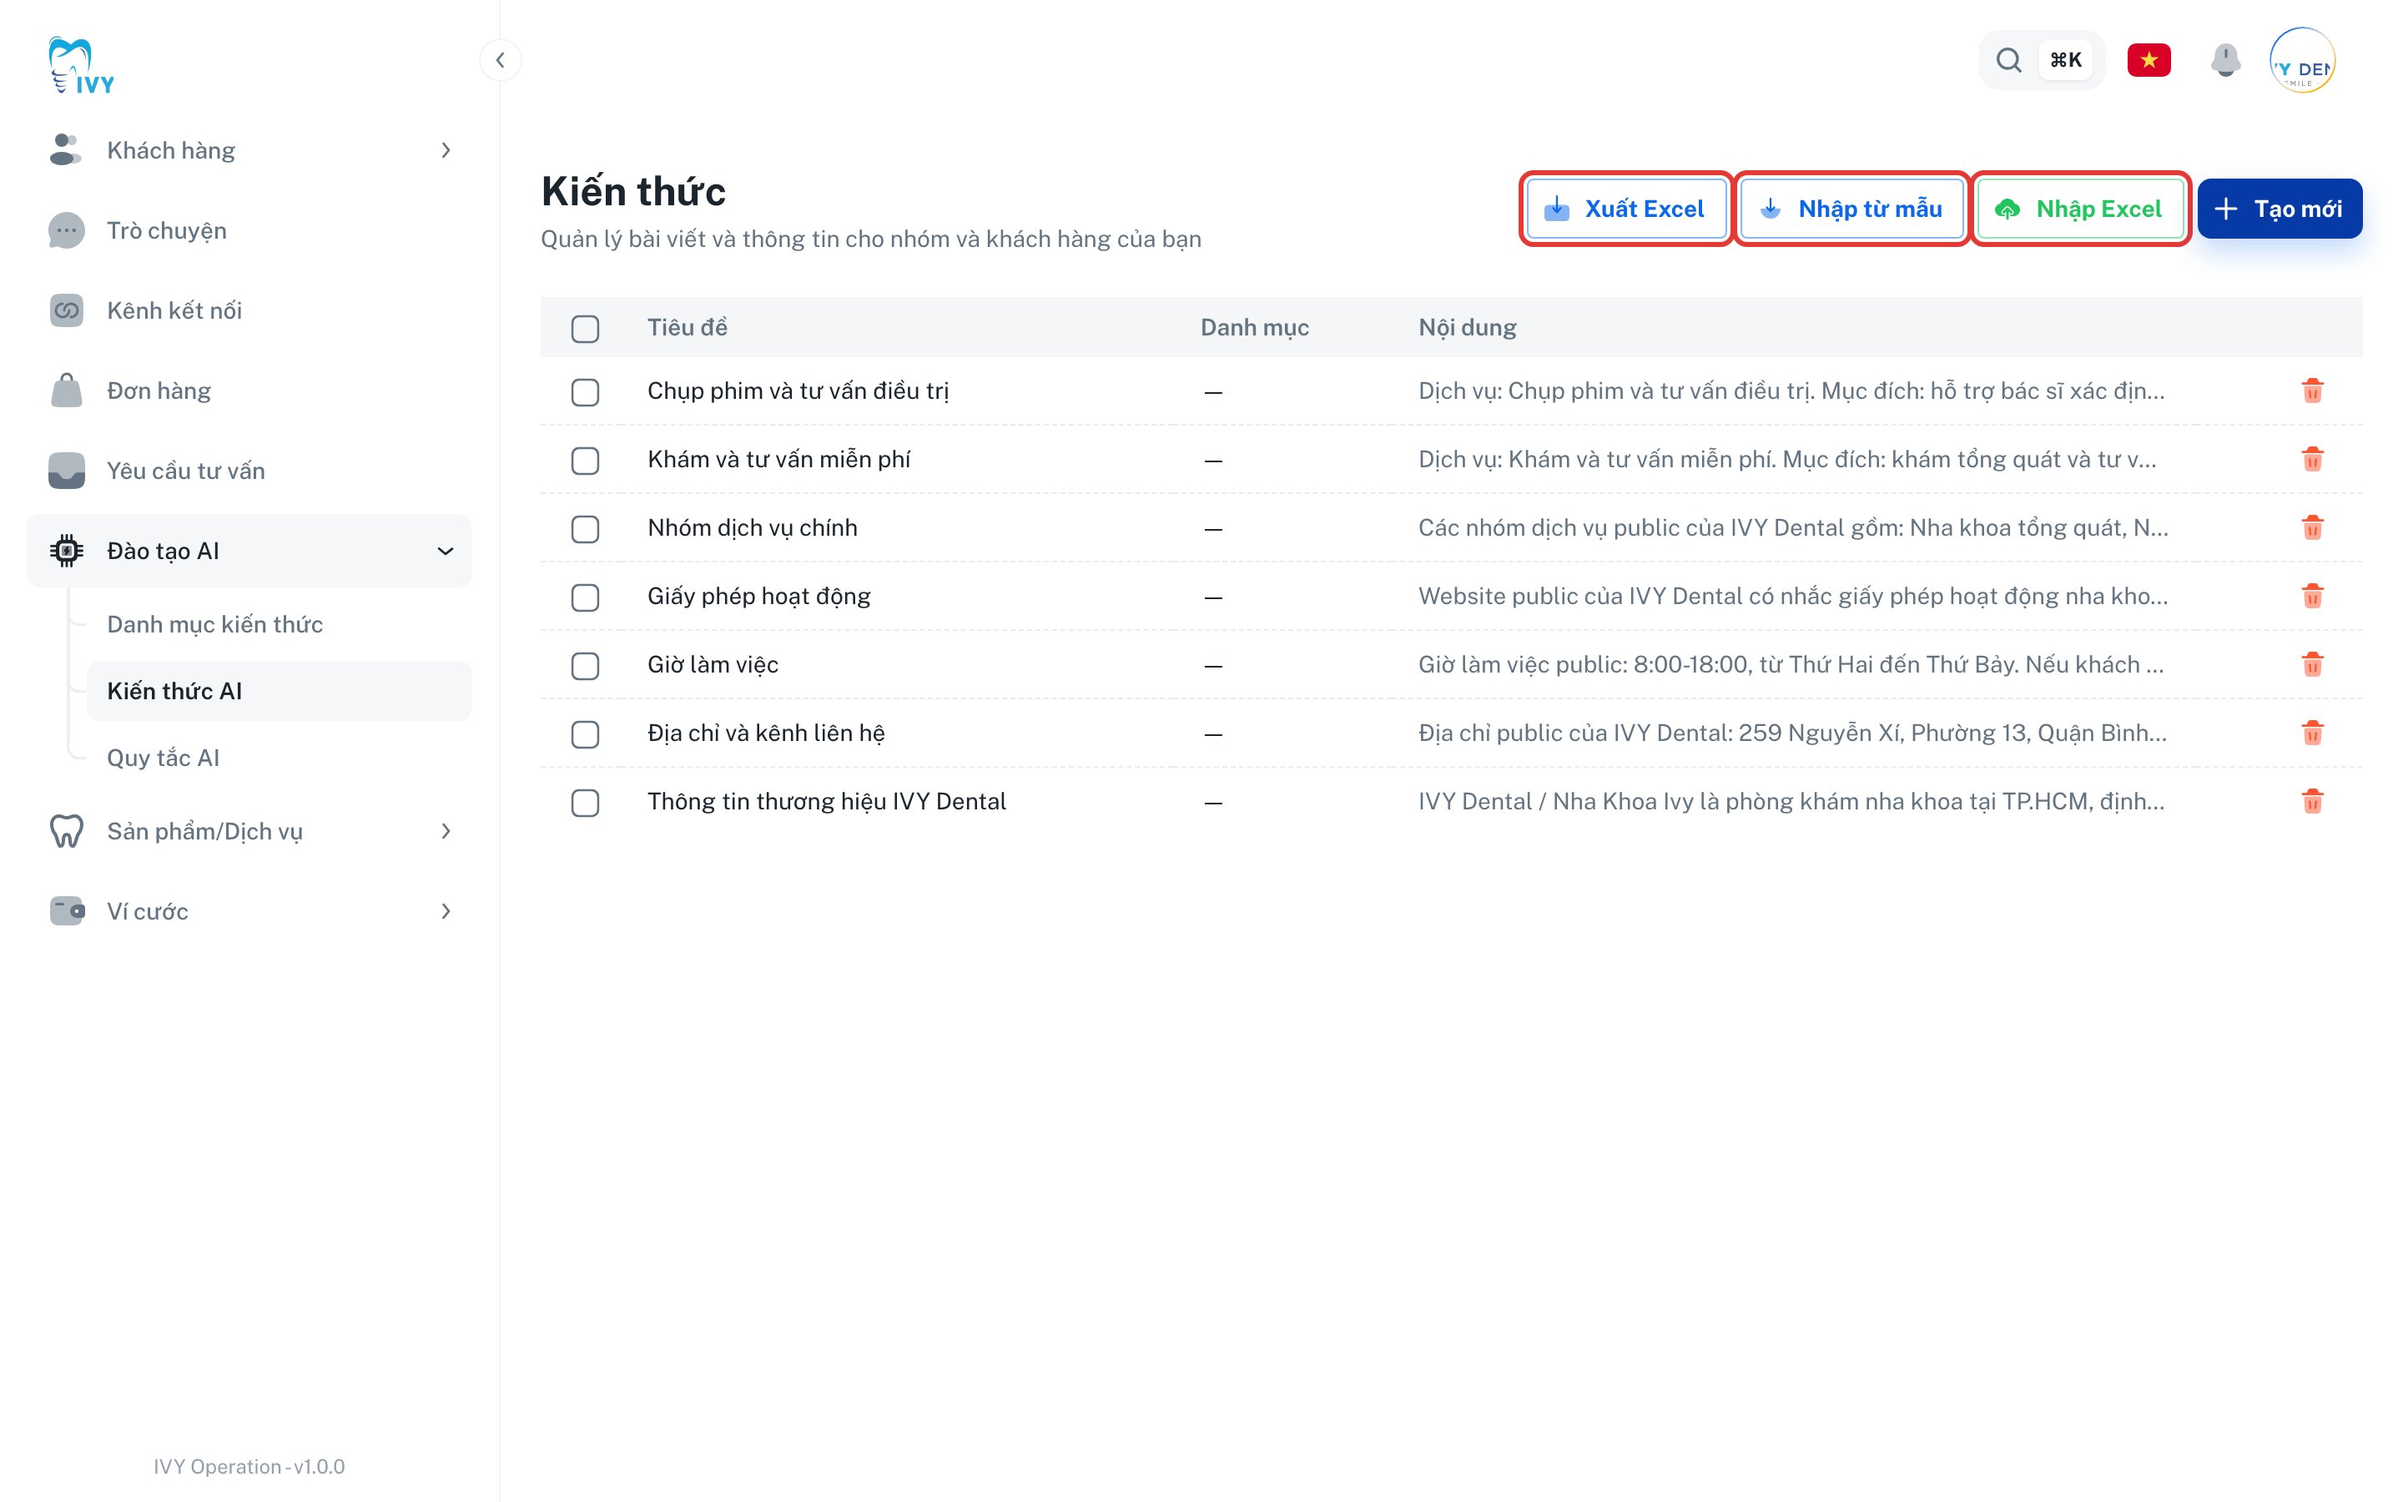
Task: Click Nhập từ mẫu button
Action: 1852,209
